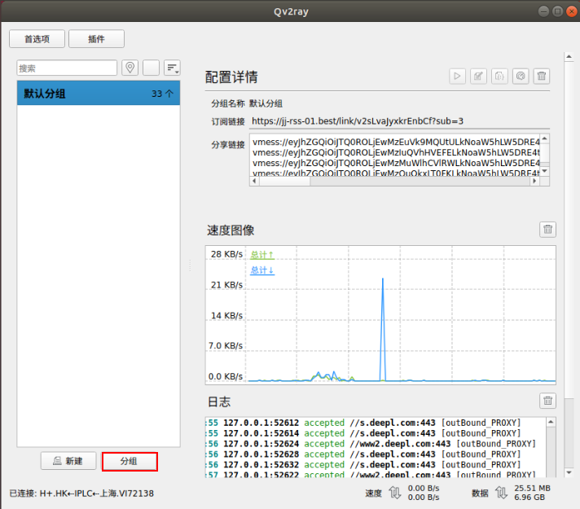Viewport: 580px width, 509px height.
Task: Expand the 默认分组 group entry
Action: (x=98, y=94)
